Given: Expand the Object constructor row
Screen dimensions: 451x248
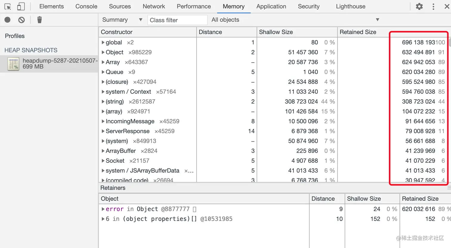Looking at the screenshot, I should (x=103, y=52).
